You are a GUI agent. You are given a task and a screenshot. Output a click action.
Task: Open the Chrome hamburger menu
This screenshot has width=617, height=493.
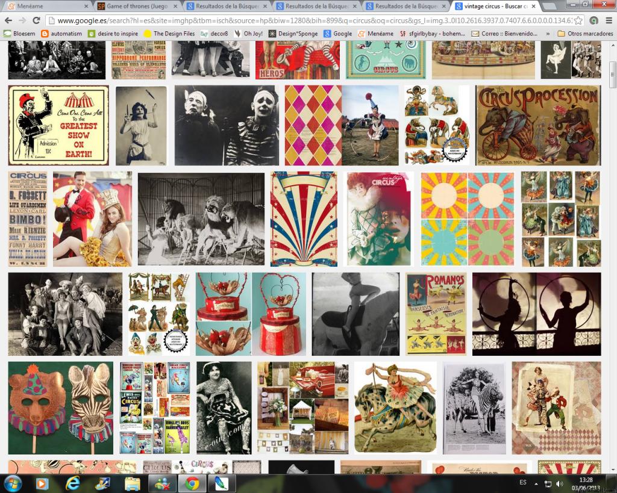coord(609,20)
